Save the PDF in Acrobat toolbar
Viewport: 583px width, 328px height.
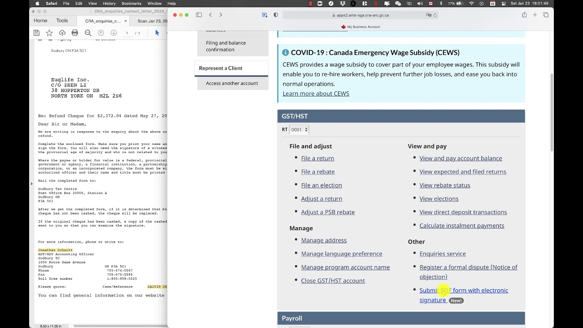coord(36,33)
